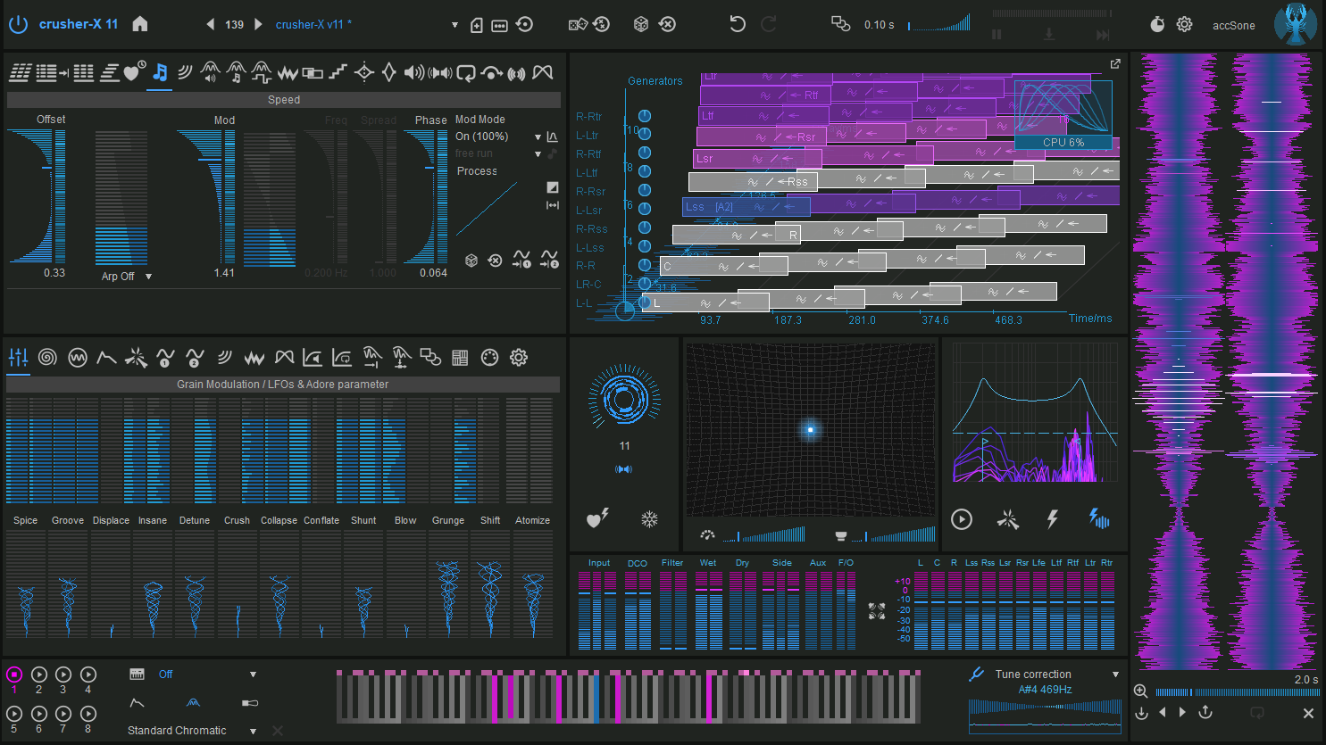
Task: Click the reset preset circular arrow icon
Action: (525, 24)
